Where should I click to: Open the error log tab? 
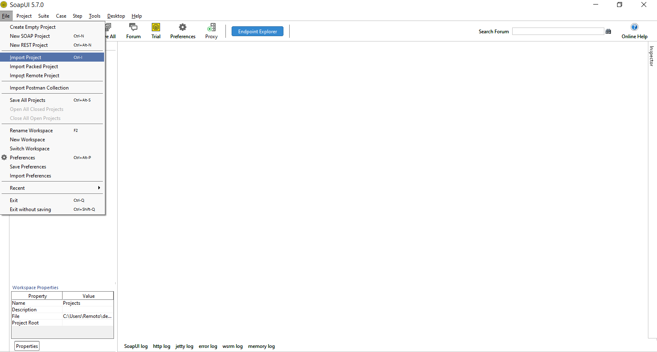click(208, 346)
